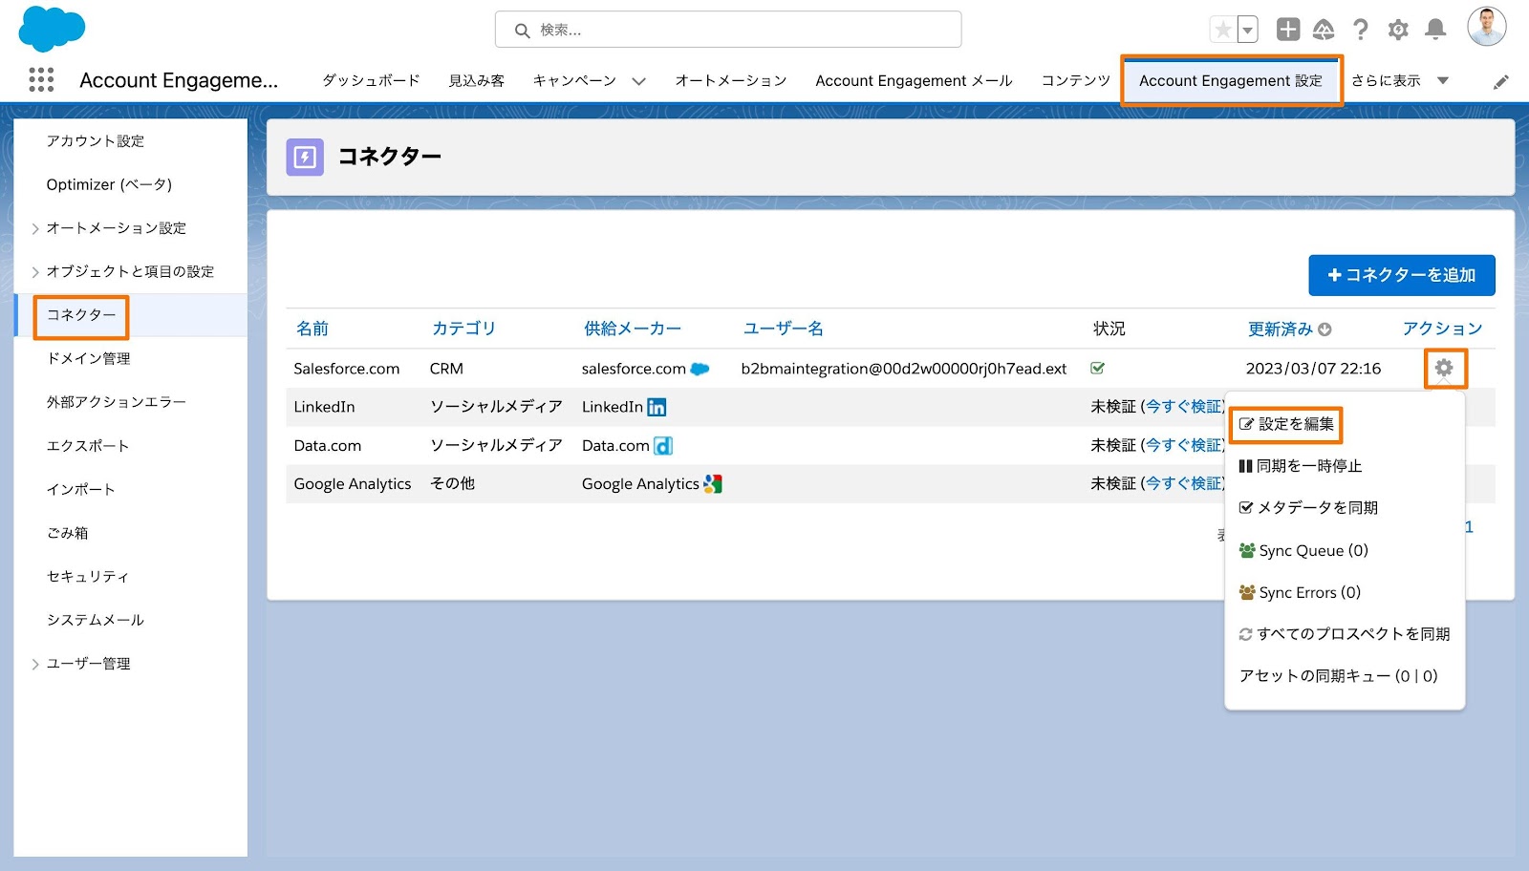Sort by 更新済み column header
Image resolution: width=1529 pixels, height=871 pixels.
pyautogui.click(x=1281, y=329)
